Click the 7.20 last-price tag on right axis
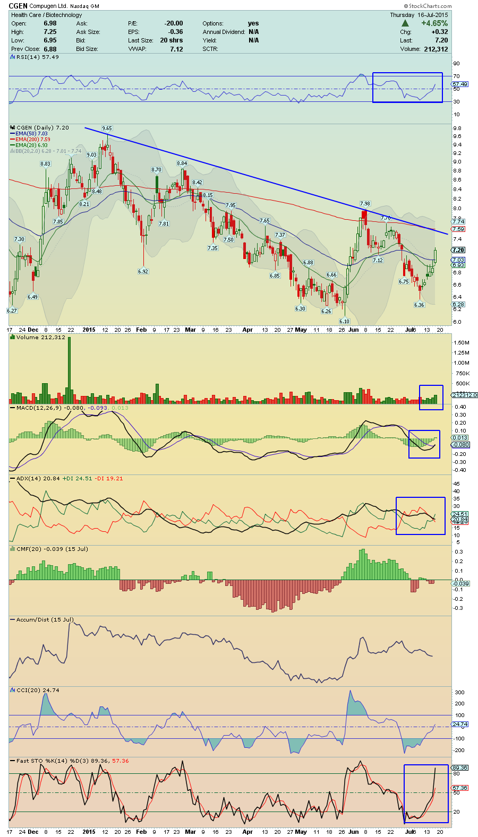Viewport: 478px width, 837px height. point(459,250)
